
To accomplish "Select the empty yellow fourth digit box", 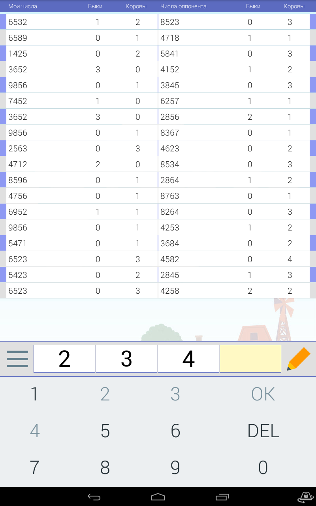I will (250, 359).
